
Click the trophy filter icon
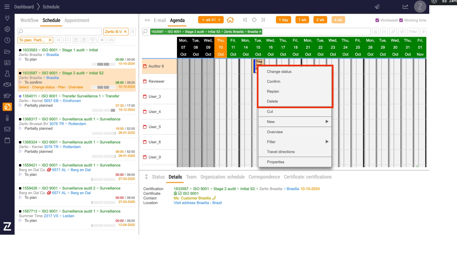pos(93,40)
